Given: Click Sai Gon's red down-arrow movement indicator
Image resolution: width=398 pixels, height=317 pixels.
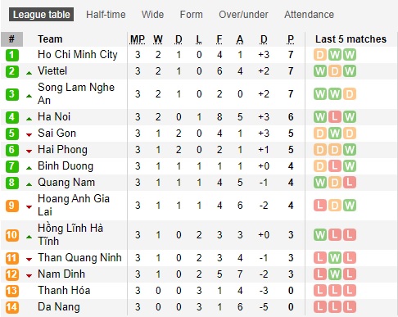Looking at the screenshot, I should 29,134.
